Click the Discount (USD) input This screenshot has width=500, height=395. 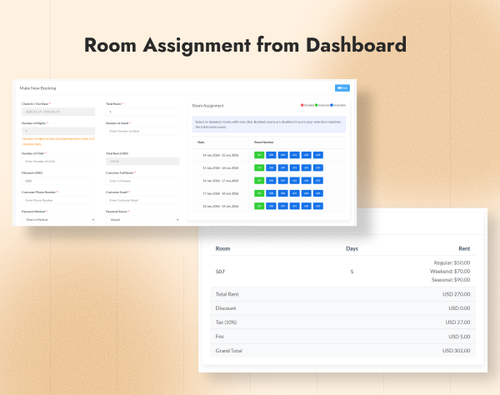58,181
